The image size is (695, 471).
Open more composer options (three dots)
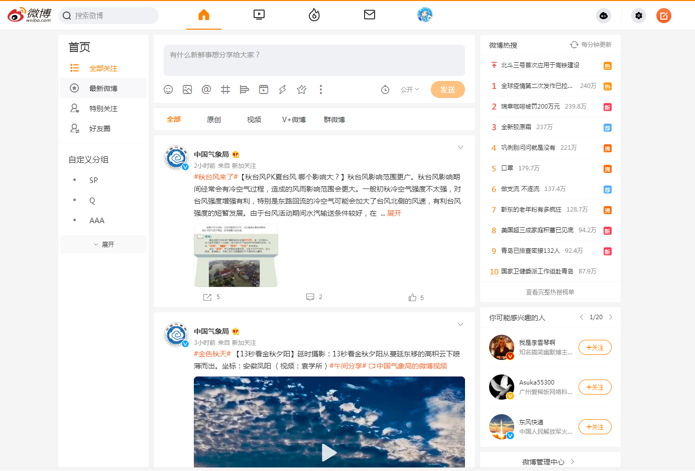[x=321, y=89]
